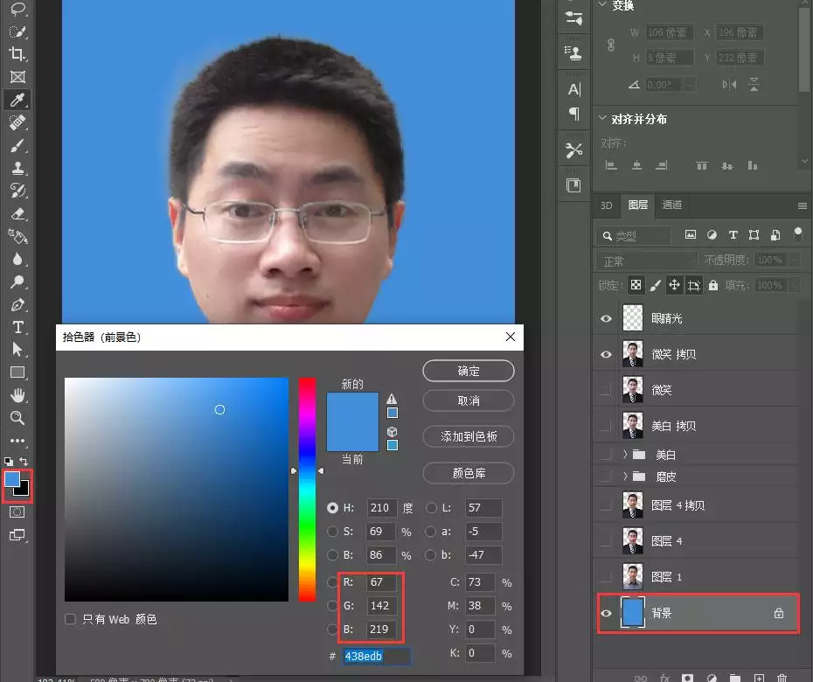Screen dimensions: 813x682
Task: Open the 正常 blend mode dropdown
Action: pyautogui.click(x=645, y=261)
